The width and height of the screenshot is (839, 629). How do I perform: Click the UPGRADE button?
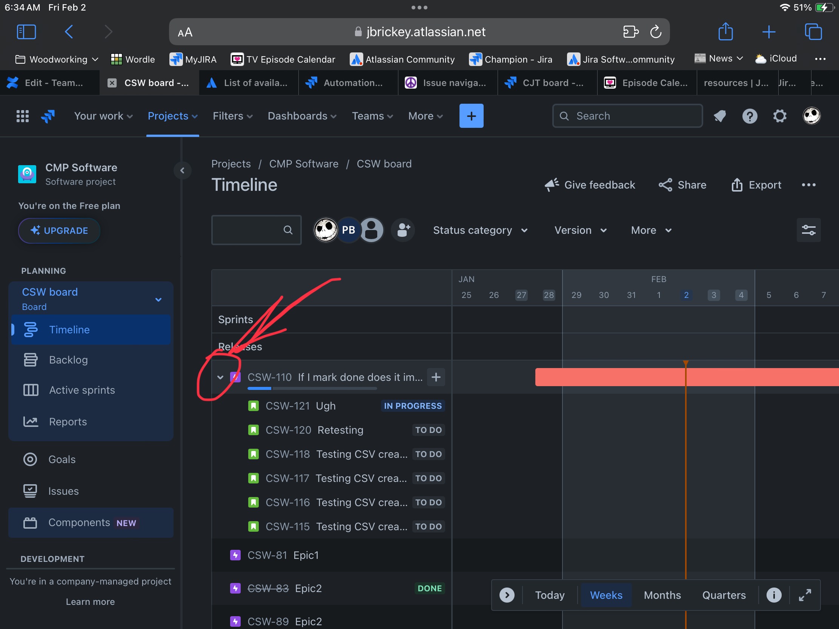click(59, 230)
